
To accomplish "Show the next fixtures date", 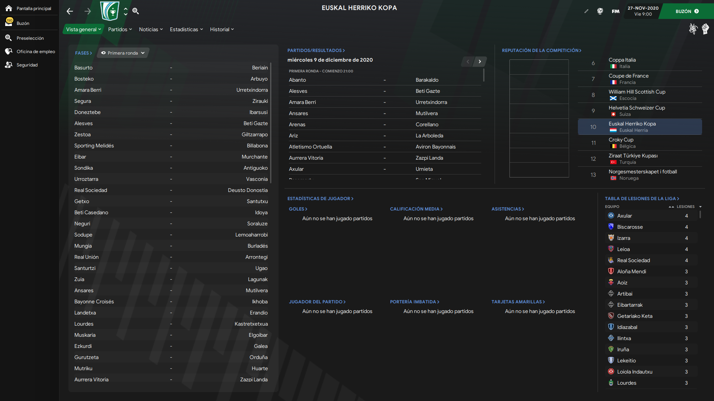I will tap(480, 62).
